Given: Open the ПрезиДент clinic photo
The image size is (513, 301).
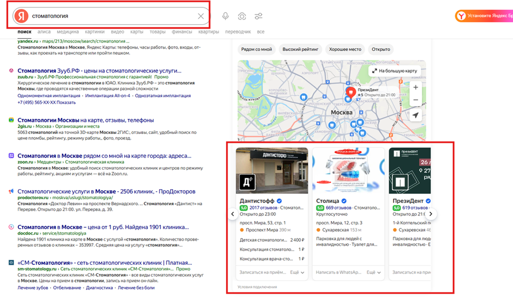Looking at the screenshot, I should pyautogui.click(x=410, y=170).
